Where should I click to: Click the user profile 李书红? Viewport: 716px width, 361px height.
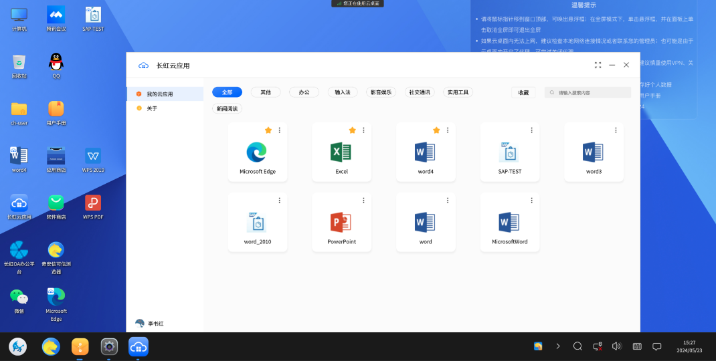coord(150,324)
